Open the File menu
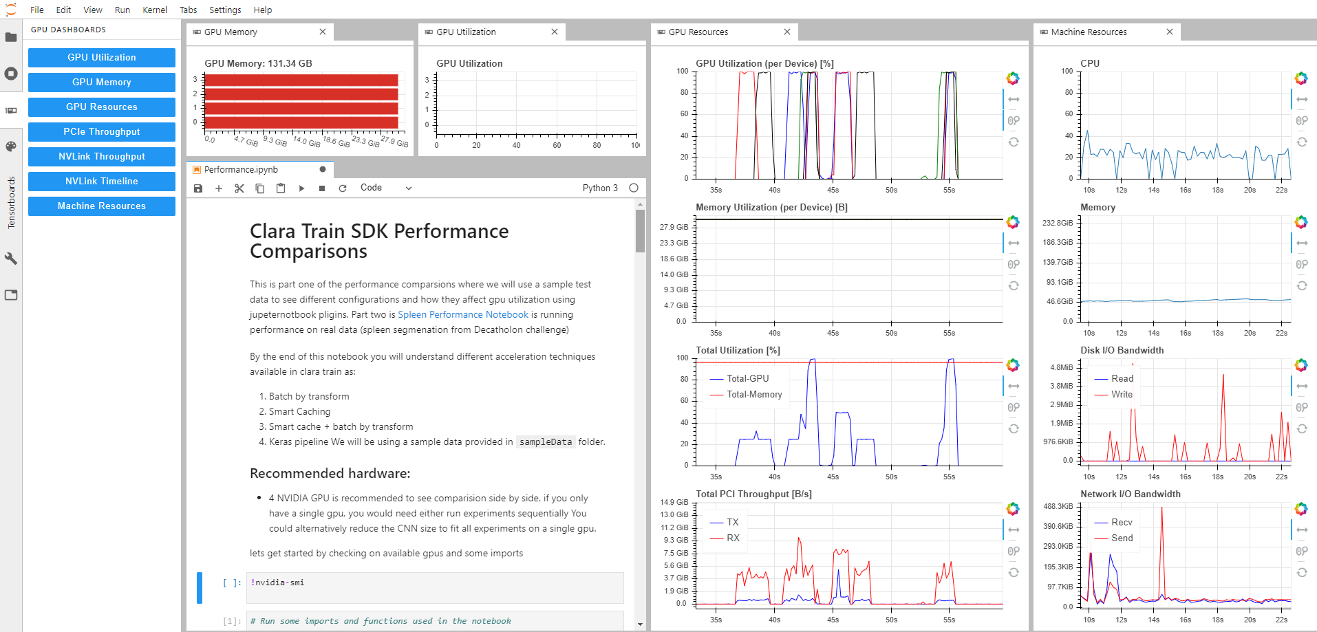1317x632 pixels. click(37, 10)
